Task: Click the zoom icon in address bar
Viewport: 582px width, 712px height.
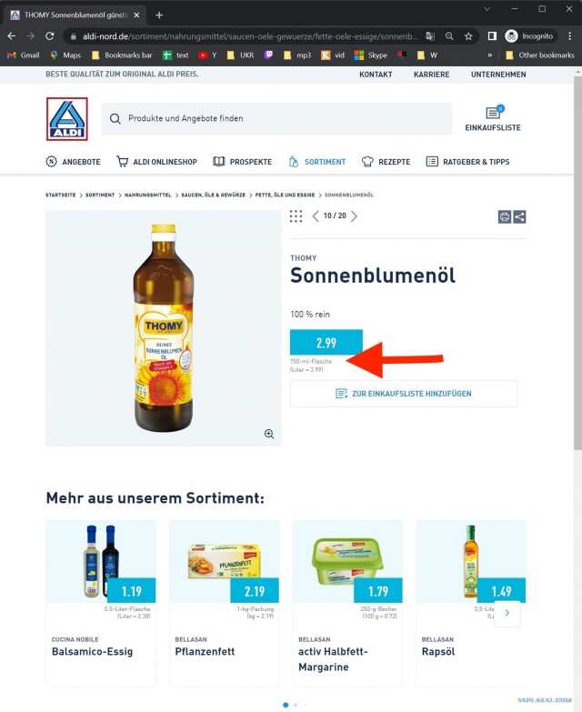Action: 449,35
